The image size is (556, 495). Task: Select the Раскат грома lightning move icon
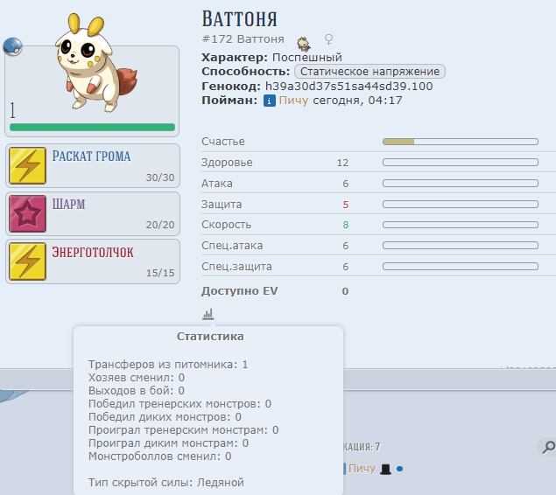coord(28,165)
